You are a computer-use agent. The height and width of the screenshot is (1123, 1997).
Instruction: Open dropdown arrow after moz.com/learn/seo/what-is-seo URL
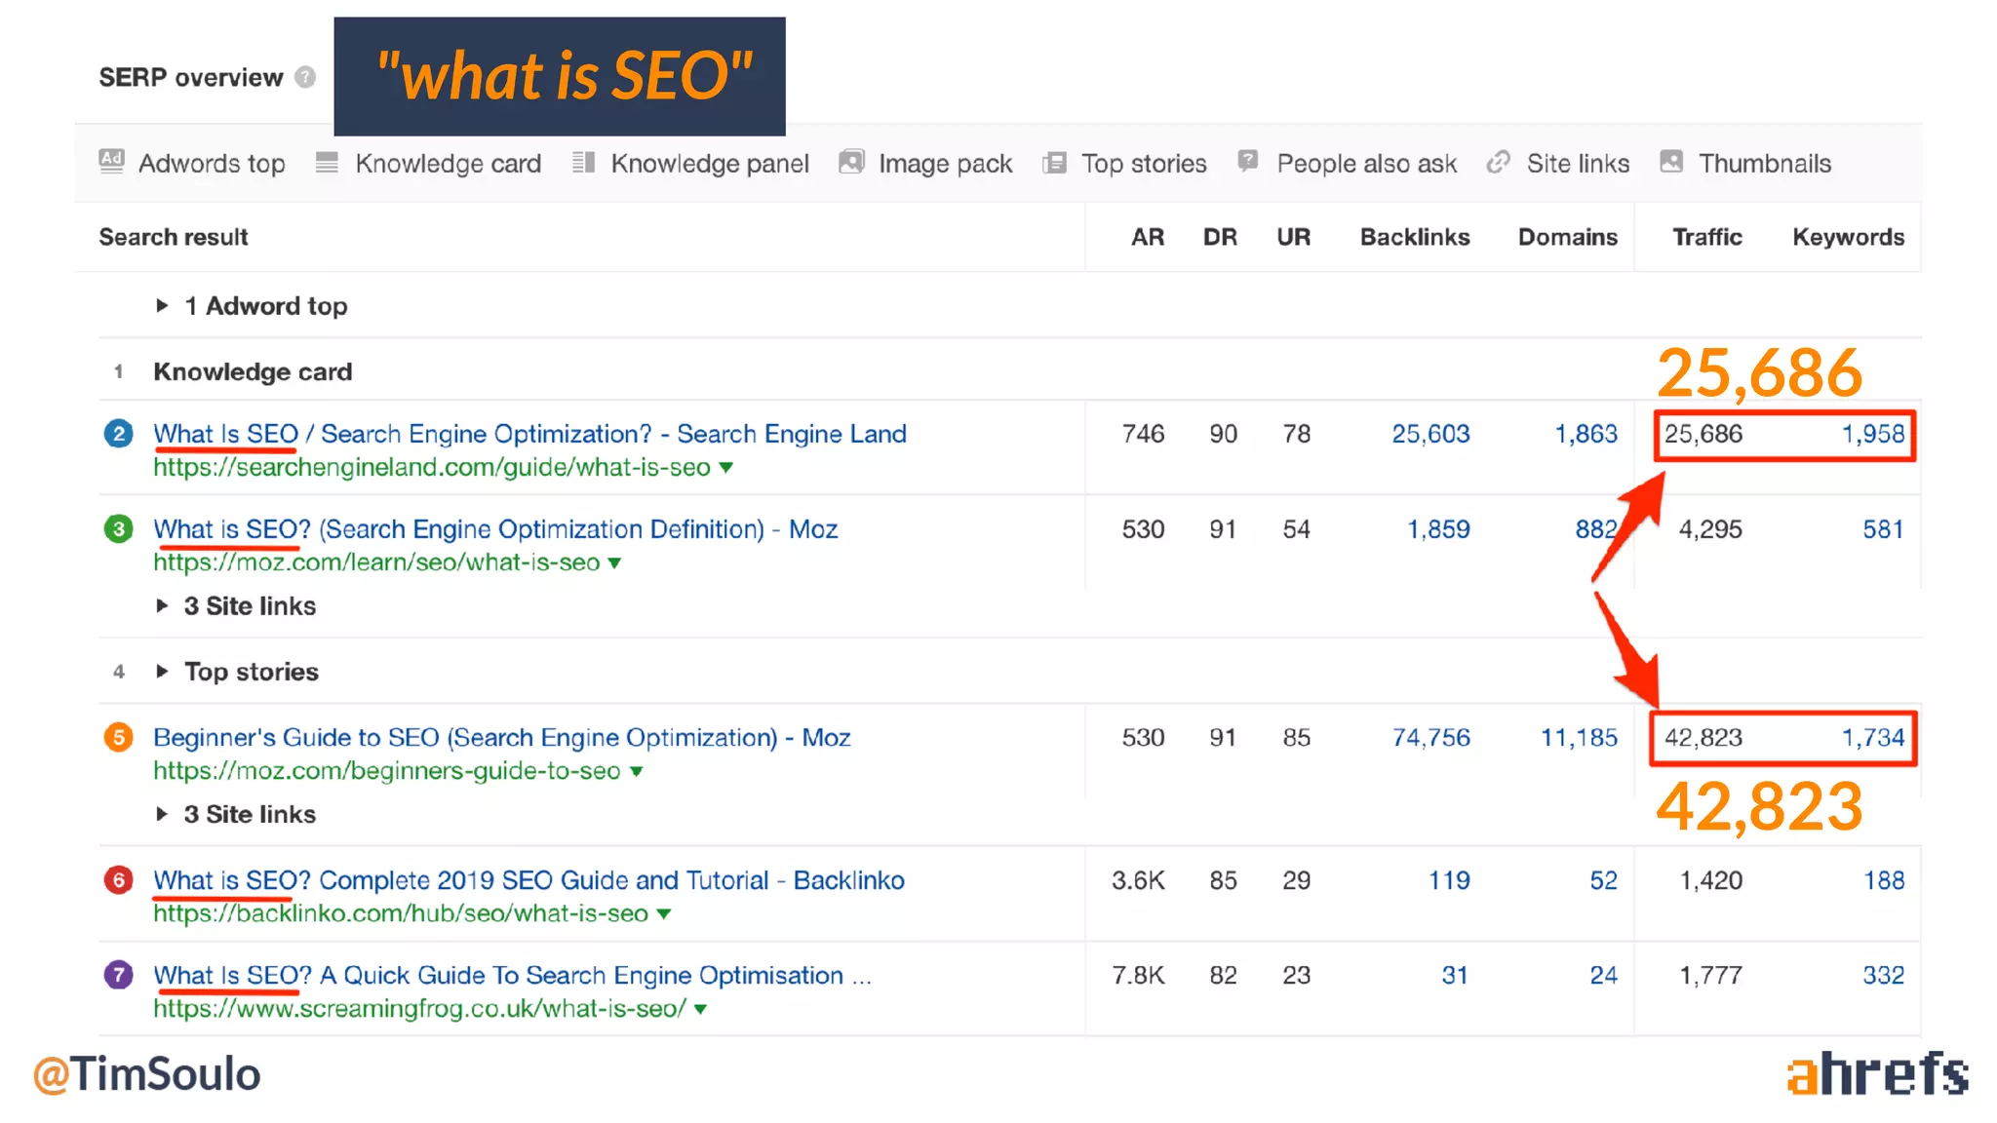tap(614, 563)
